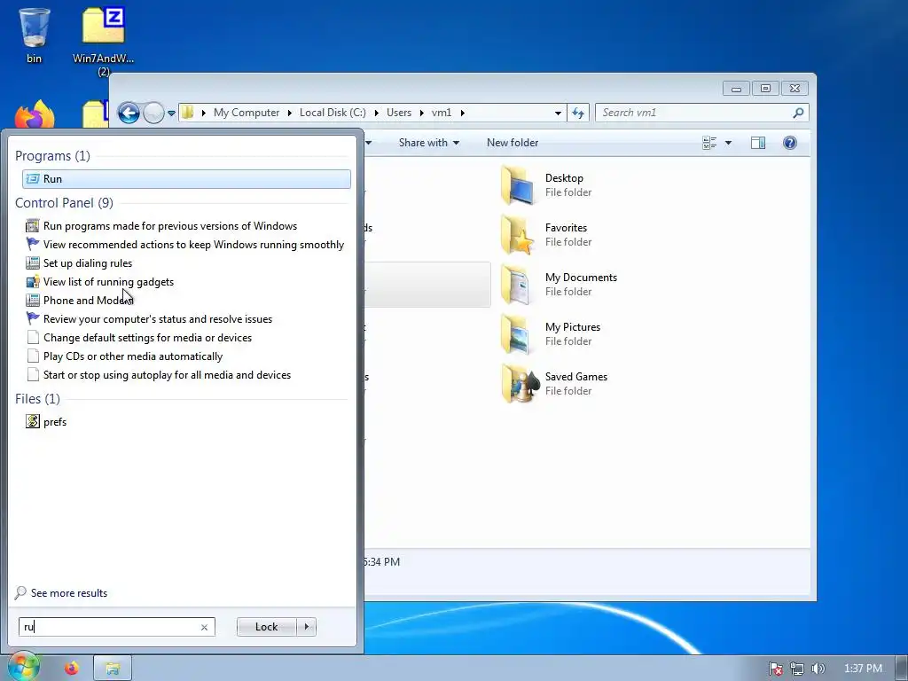Click 'See more results' link
908x681 pixels.
click(x=69, y=593)
